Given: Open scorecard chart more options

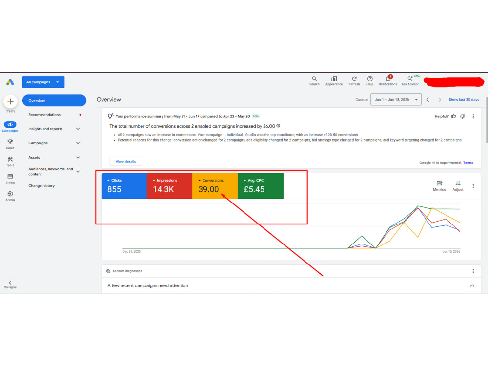Looking at the screenshot, I should pos(473,186).
